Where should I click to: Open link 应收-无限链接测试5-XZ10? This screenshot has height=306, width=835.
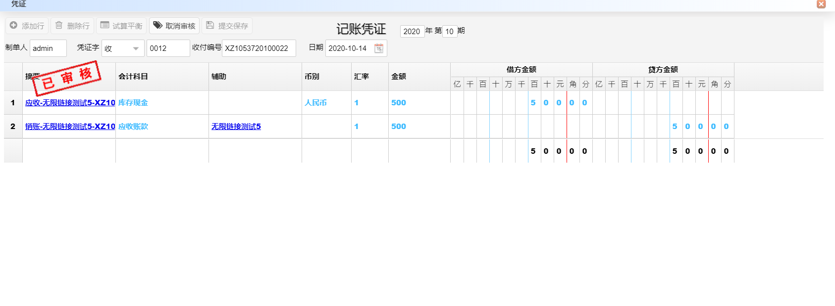70,103
